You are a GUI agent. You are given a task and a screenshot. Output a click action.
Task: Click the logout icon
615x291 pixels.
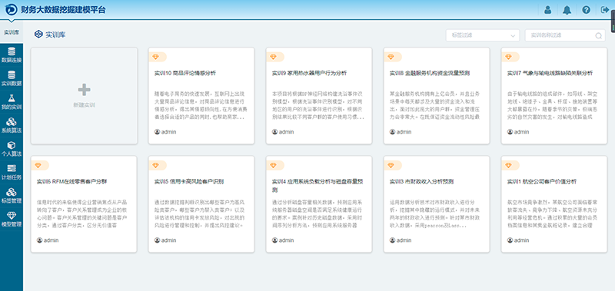605,10
